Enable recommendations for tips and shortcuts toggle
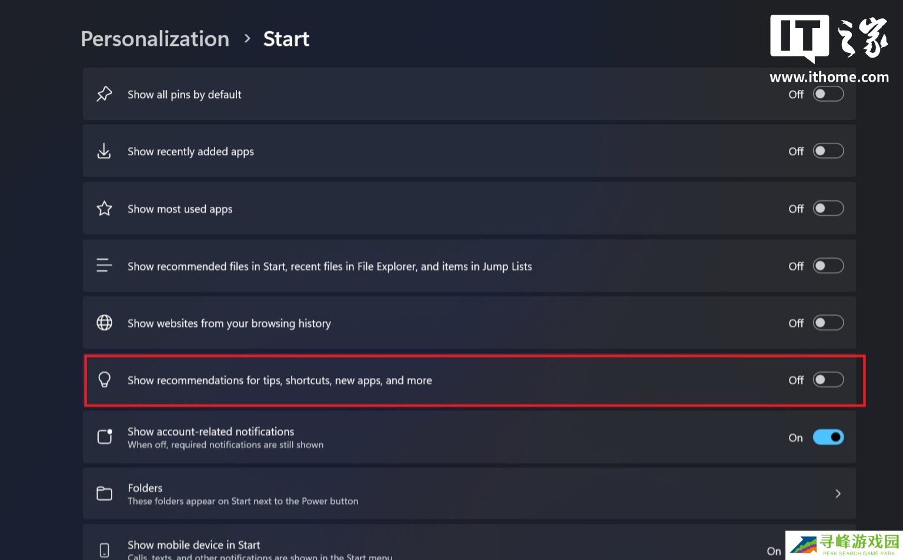The image size is (903, 560). (x=828, y=380)
